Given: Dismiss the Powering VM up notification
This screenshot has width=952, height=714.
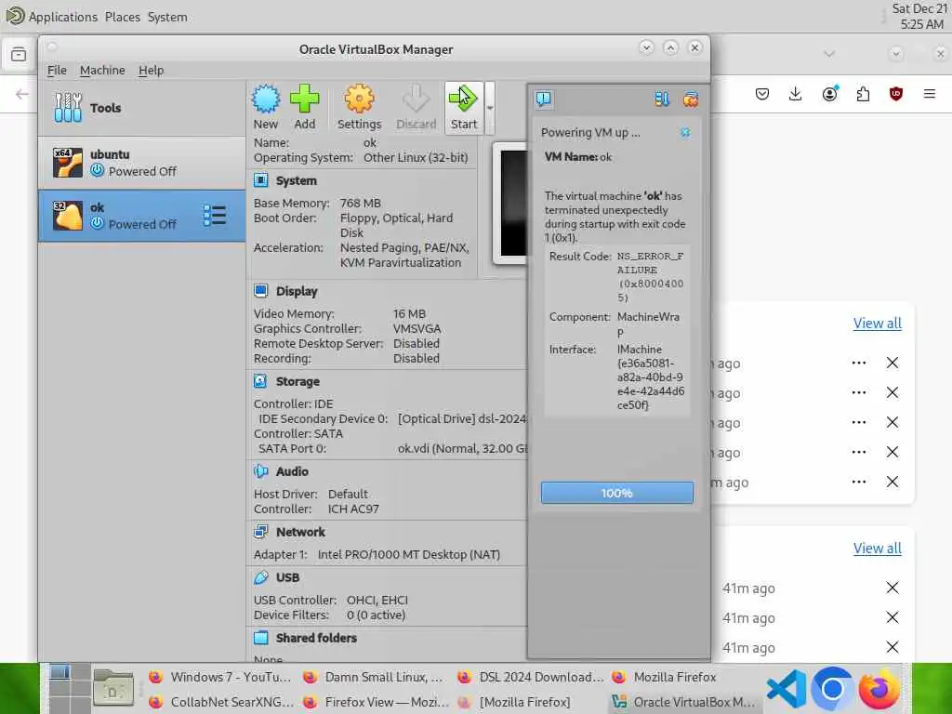Looking at the screenshot, I should 685,132.
